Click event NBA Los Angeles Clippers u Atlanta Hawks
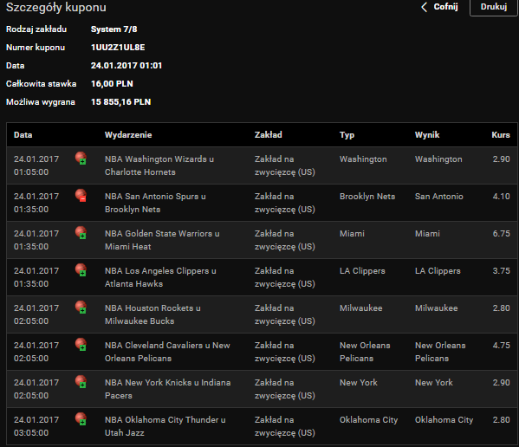Screen dimensions: 519x447 (160, 277)
